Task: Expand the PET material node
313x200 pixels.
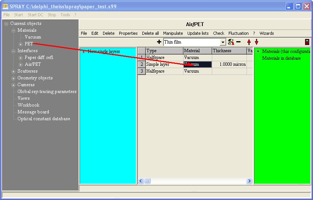Action: pyautogui.click(x=21, y=44)
